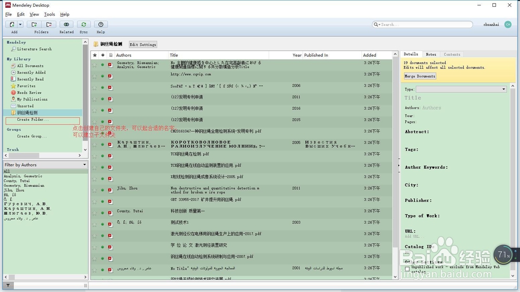The height and width of the screenshot is (292, 520).
Task: Click document list scrollbar down arrow
Action: pyautogui.click(x=395, y=277)
